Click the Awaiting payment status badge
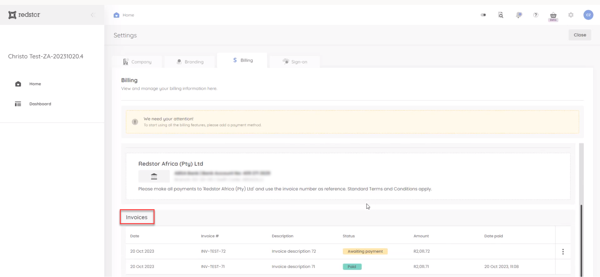 tap(365, 251)
